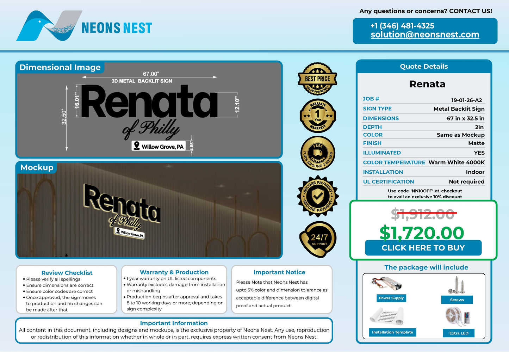Click the 12.10" letter height label
The width and height of the screenshot is (509, 352).
coord(237,105)
